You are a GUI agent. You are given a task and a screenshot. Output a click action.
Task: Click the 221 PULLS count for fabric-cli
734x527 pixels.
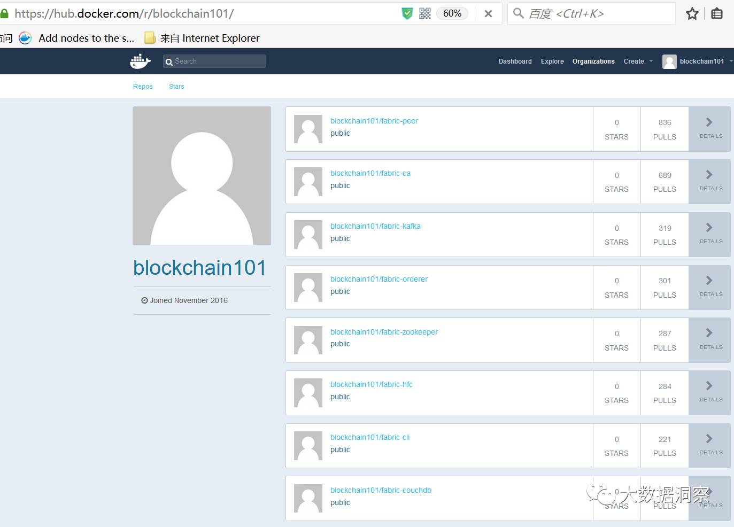(x=665, y=446)
